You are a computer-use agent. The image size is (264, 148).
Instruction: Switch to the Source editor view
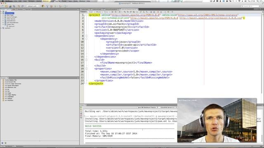point(83,12)
